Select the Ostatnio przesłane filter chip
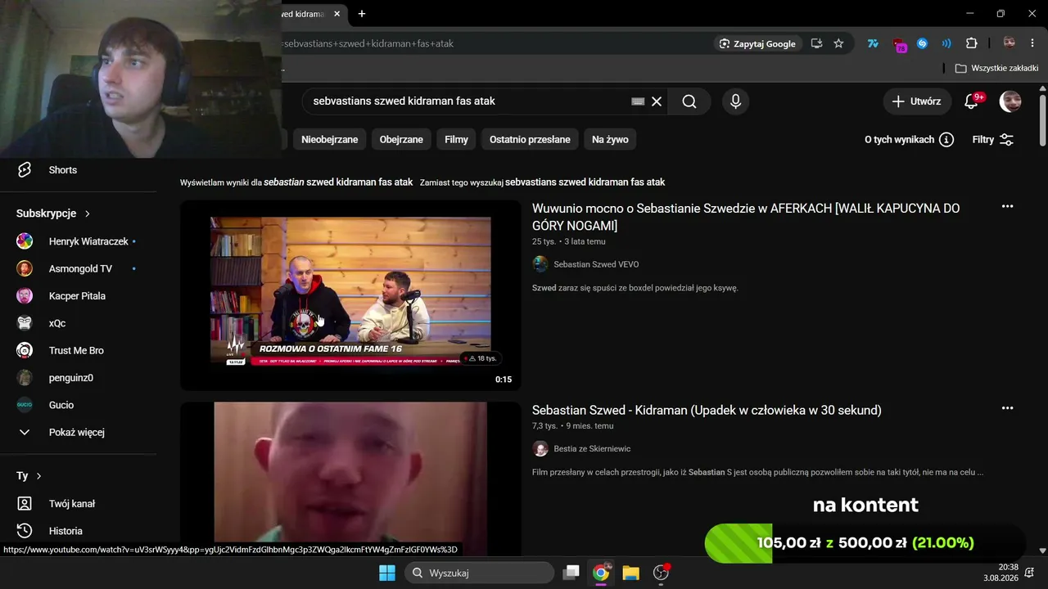The height and width of the screenshot is (589, 1048). pyautogui.click(x=530, y=140)
